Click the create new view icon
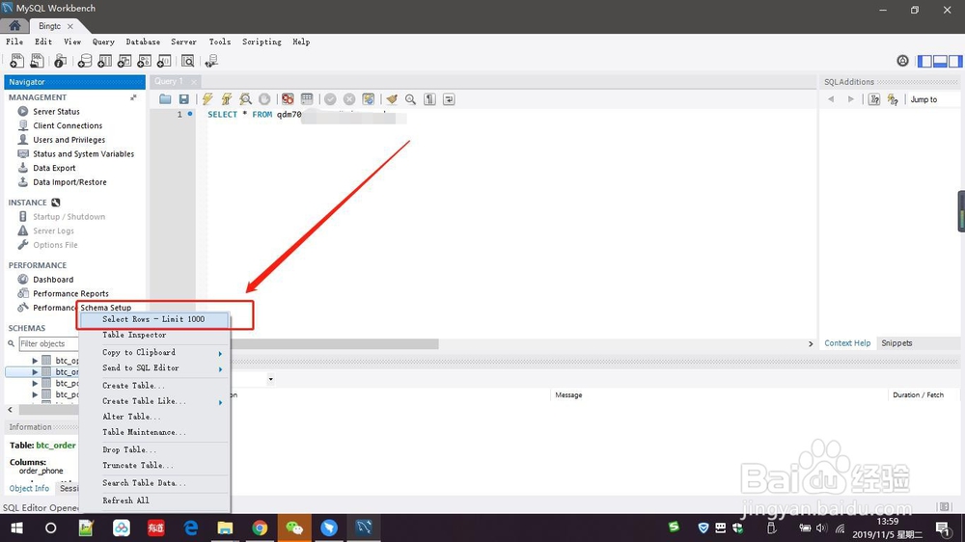 pos(124,61)
